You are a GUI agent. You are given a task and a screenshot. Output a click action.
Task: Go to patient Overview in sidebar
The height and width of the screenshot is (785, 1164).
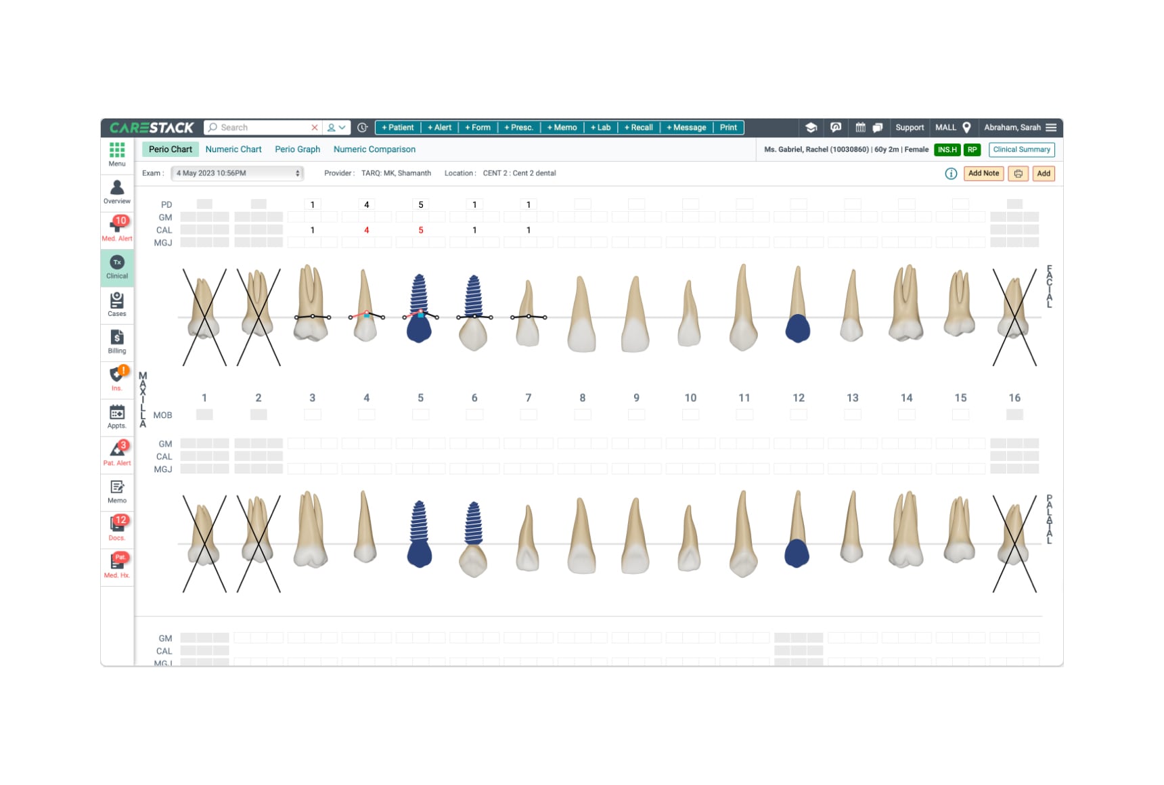pos(117,192)
